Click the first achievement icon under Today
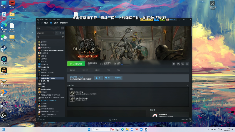This screenshot has width=235, height=132. (x=72, y=93)
